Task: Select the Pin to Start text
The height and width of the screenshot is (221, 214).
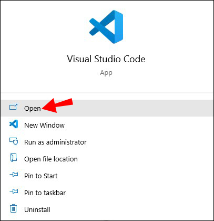Action: pos(41,176)
